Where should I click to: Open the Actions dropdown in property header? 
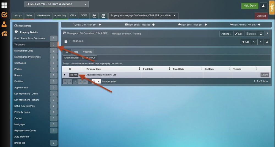226,34
